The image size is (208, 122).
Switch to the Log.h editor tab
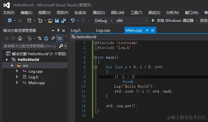click(x=76, y=30)
